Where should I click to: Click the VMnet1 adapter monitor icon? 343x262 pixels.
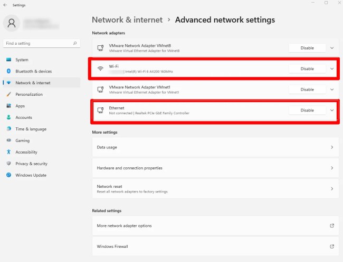pyautogui.click(x=100, y=89)
